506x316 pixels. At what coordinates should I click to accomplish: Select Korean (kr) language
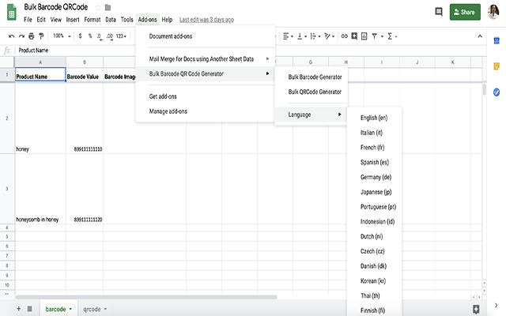(374, 281)
